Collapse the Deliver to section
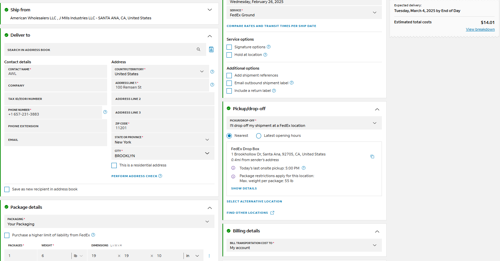 210,36
